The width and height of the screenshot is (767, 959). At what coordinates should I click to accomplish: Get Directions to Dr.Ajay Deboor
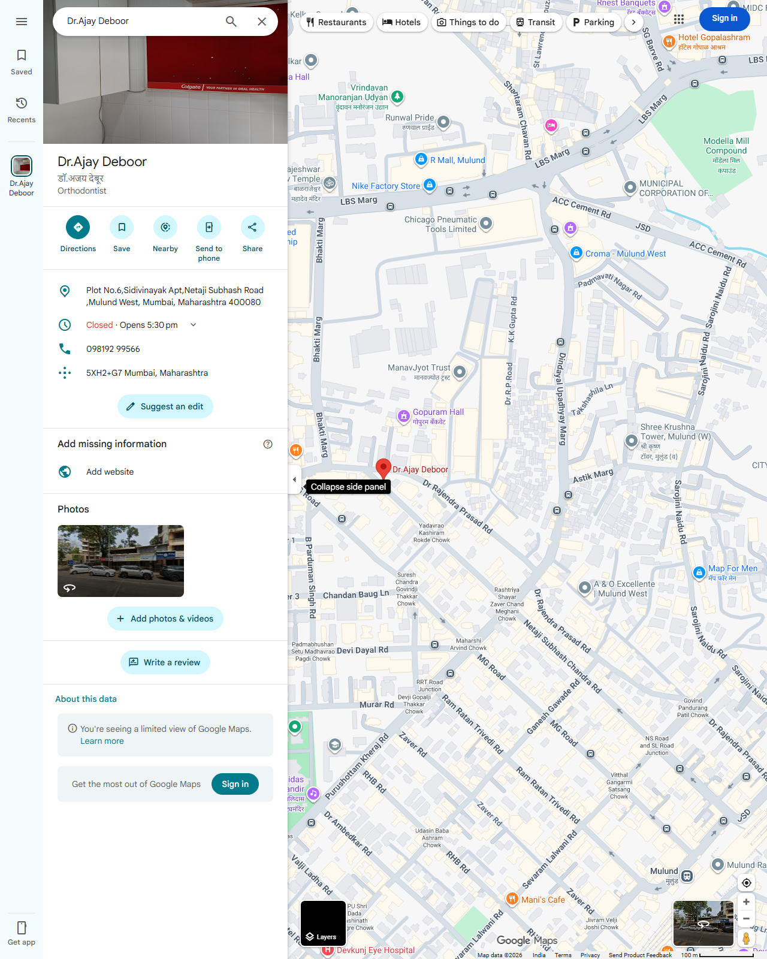tap(78, 234)
